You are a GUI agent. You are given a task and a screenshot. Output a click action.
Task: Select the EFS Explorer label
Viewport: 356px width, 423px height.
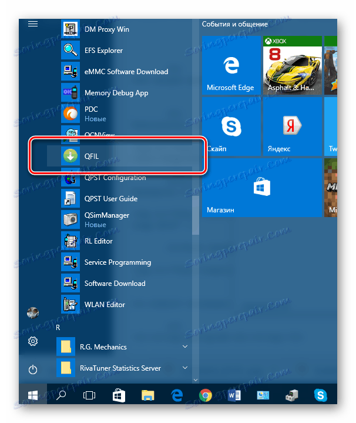103,51
